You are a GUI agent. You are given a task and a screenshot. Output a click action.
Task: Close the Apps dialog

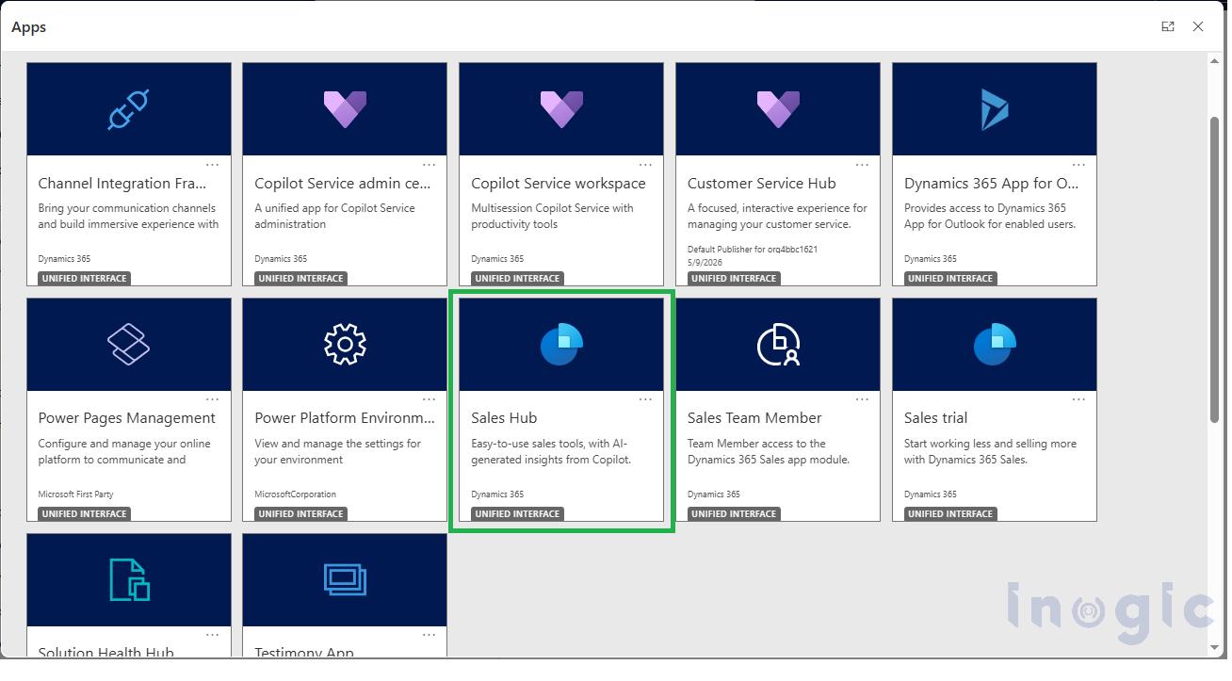(1198, 26)
